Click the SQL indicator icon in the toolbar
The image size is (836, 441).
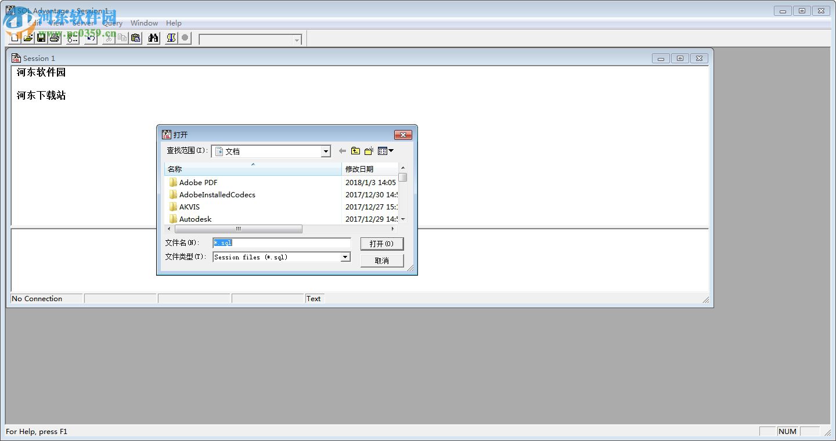click(170, 38)
